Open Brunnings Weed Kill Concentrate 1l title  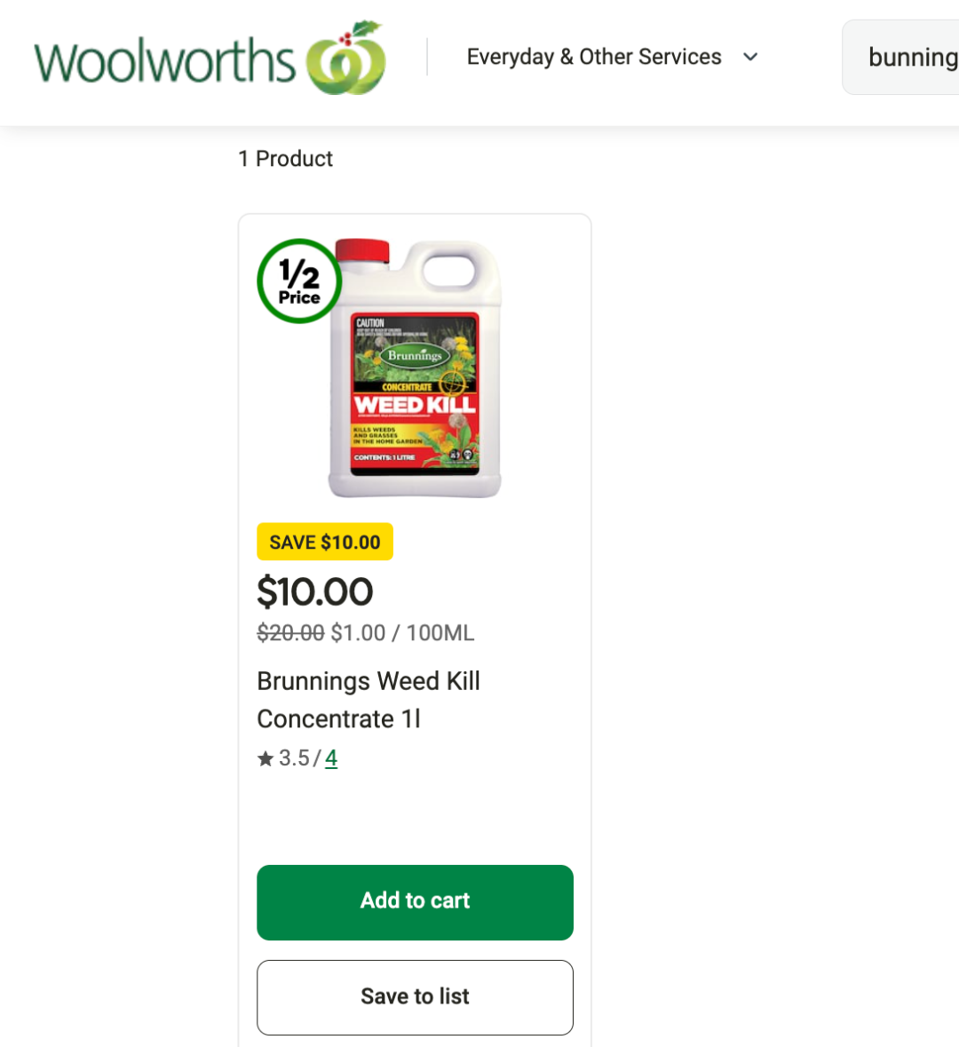click(369, 700)
